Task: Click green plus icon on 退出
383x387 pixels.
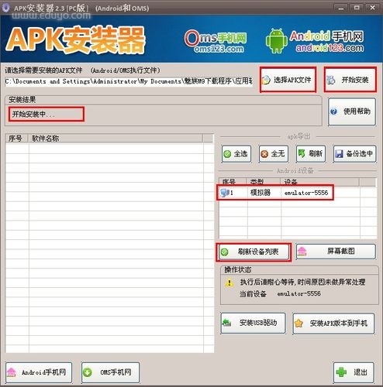Action: (x=341, y=372)
